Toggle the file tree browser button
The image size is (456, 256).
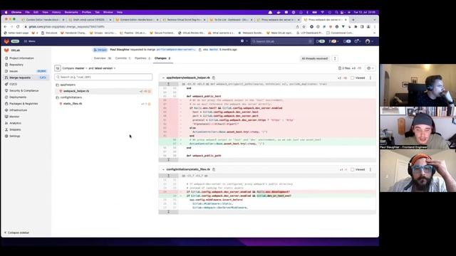[58, 68]
